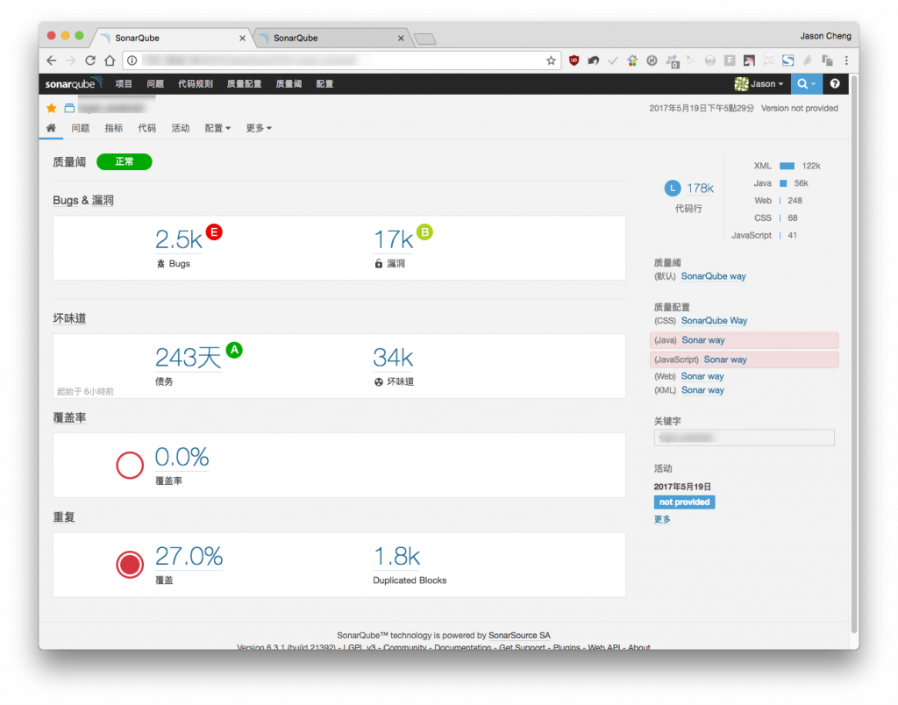Open the 配置 top navigation item

[x=324, y=83]
